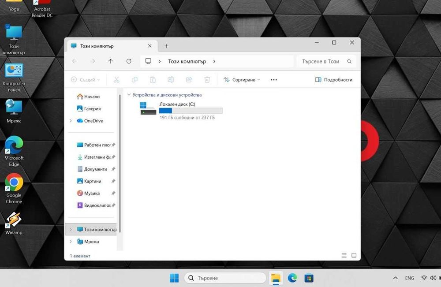Open Този компютър desktop icon
Screen dimensions: 441x287
(14, 39)
